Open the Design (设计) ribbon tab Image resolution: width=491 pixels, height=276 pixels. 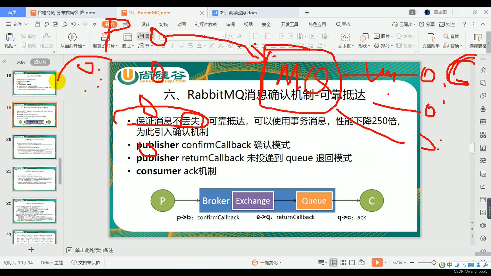click(x=146, y=24)
